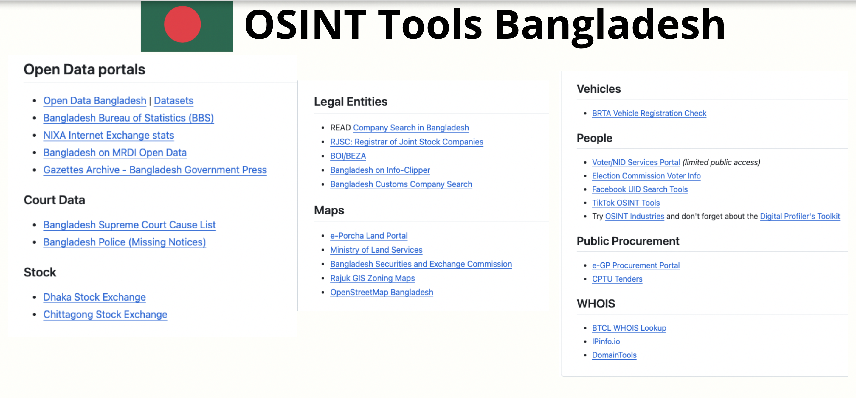856x398 pixels.
Task: Open the Chittagong Stock Exchange link
Action: click(x=105, y=314)
